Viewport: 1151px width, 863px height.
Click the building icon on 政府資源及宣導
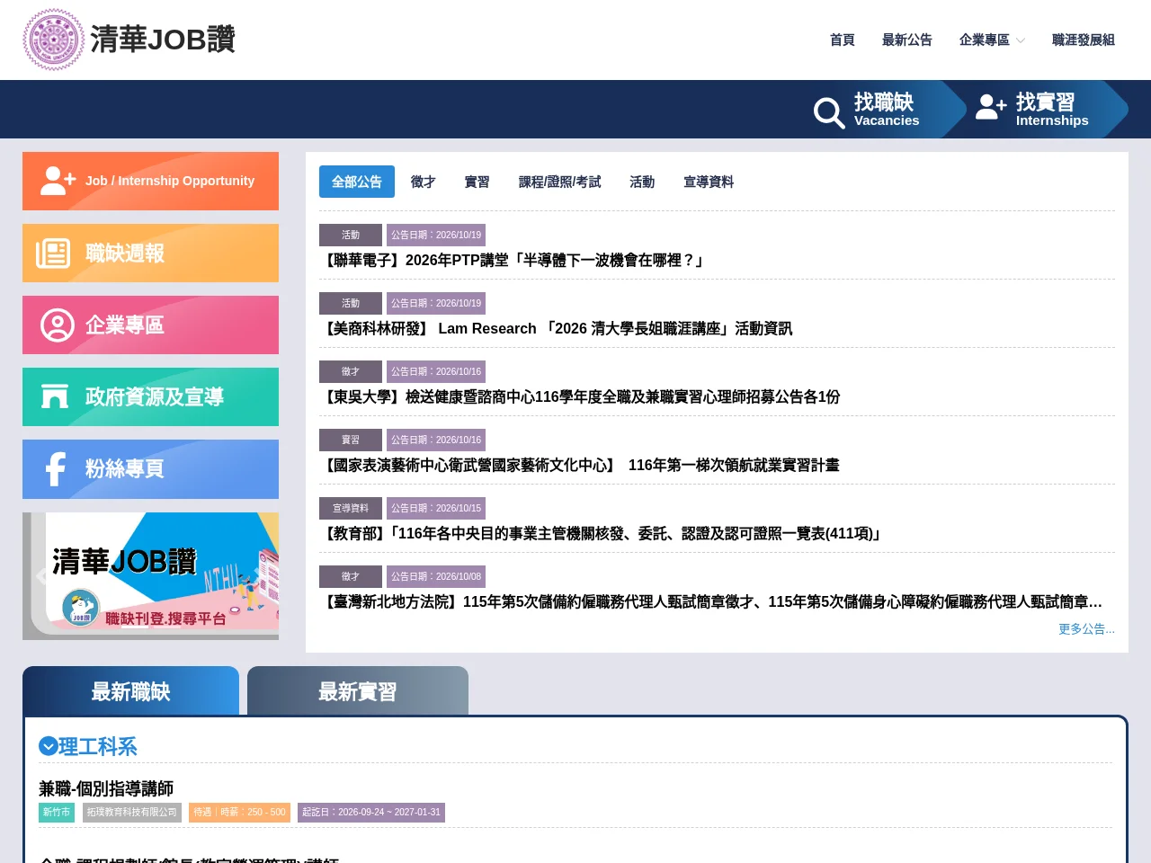55,396
